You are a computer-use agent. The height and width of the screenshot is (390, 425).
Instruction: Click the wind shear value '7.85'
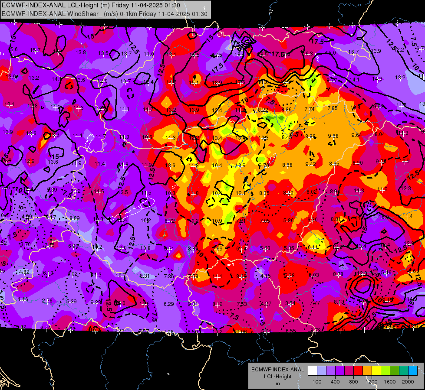333,108
